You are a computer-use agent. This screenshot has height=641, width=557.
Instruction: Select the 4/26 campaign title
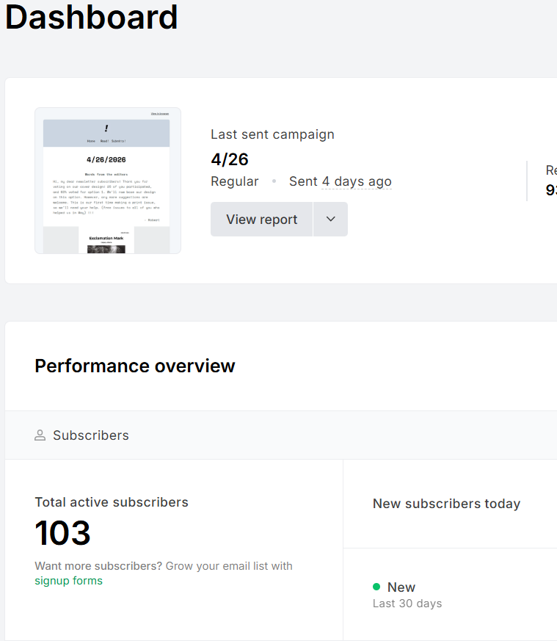pyautogui.click(x=230, y=159)
